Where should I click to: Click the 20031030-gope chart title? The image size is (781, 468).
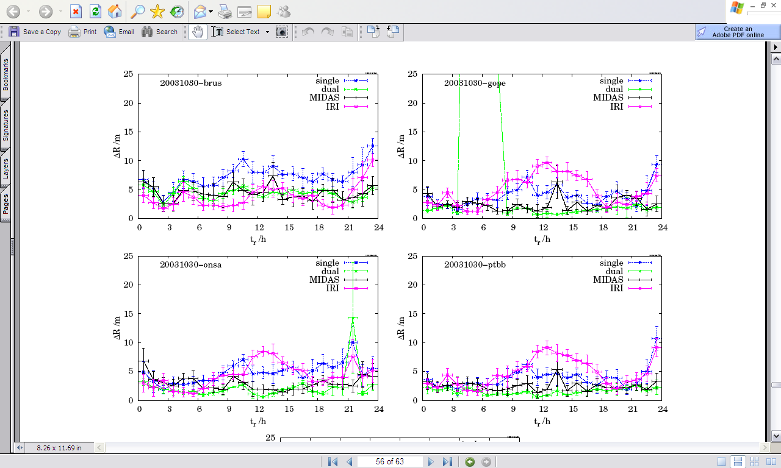coord(475,83)
